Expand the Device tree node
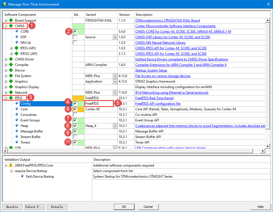 6,70
